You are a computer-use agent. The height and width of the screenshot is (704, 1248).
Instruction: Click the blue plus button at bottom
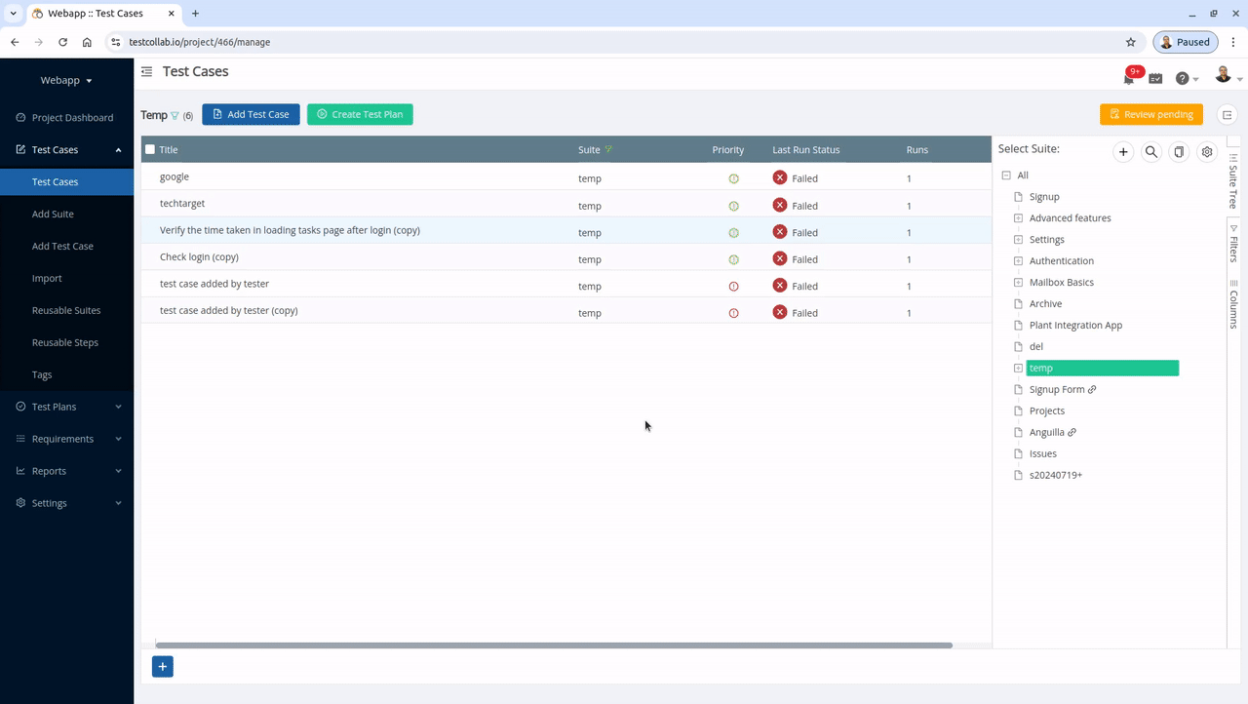click(163, 667)
